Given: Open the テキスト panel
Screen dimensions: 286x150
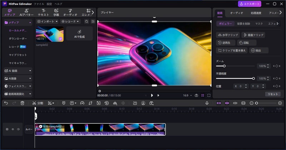Looking at the screenshot, I should (43, 12).
